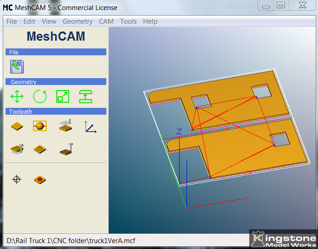Screen dimensions: 318x249
Task: Click the cutter on gold slab icon
Action: pyautogui.click(x=17, y=149)
